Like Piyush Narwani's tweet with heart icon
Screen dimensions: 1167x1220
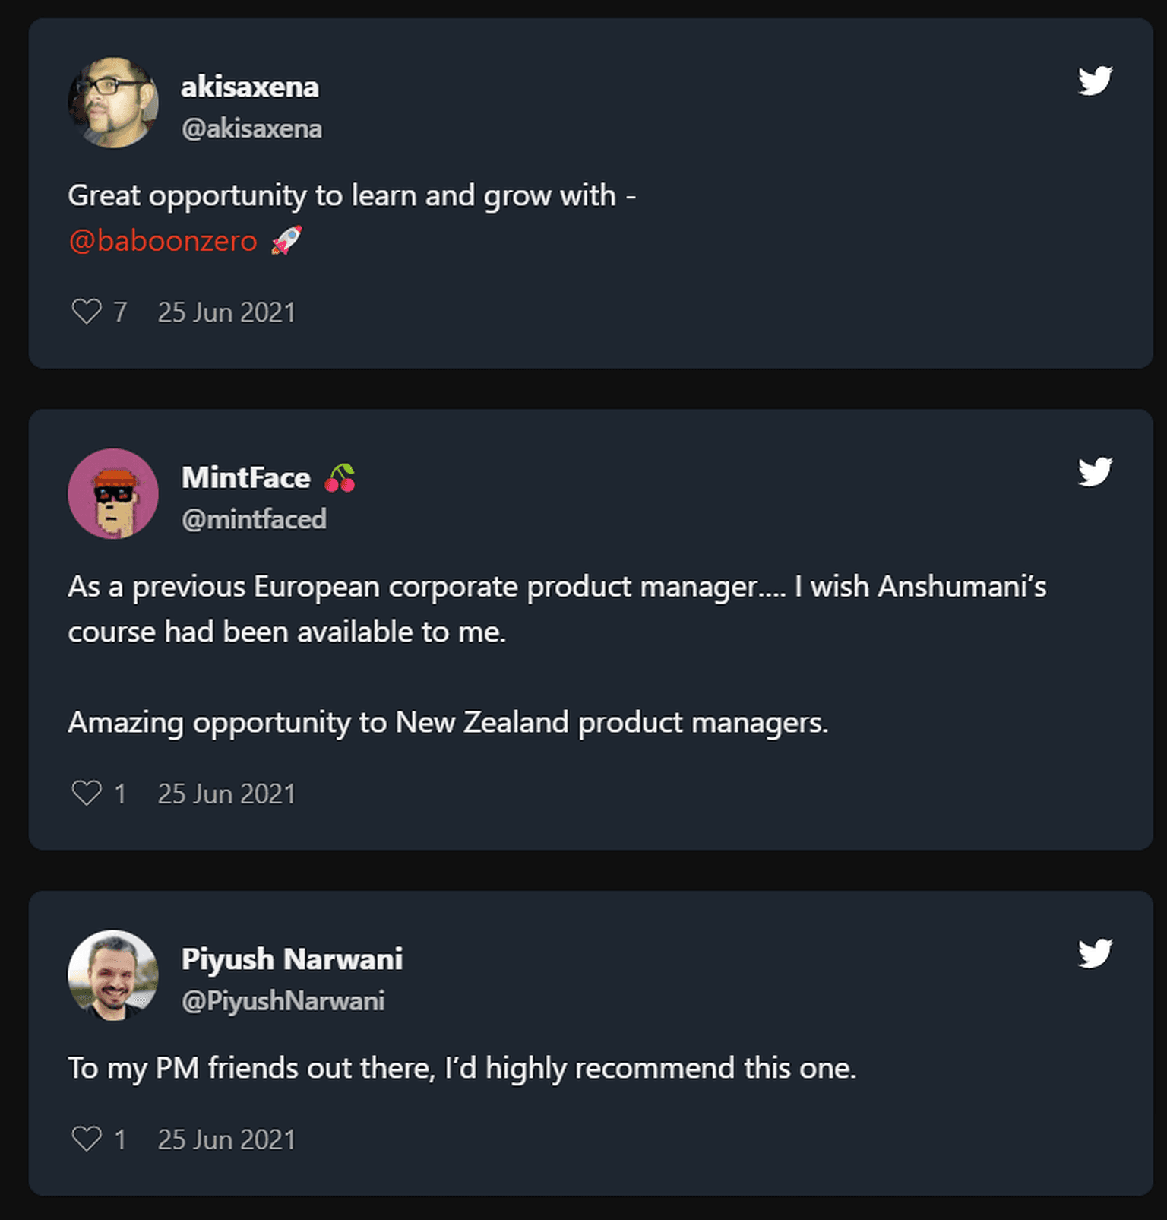(87, 1139)
